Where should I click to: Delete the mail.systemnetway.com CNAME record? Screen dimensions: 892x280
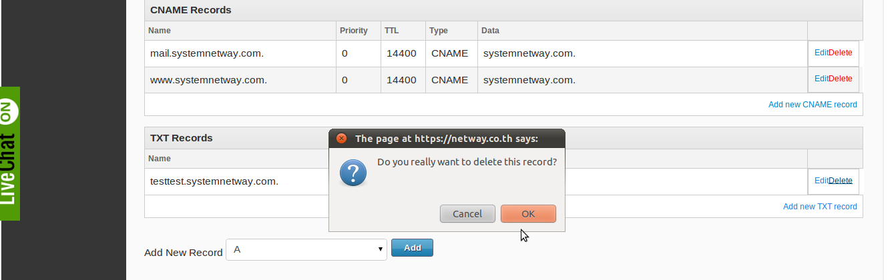pyautogui.click(x=841, y=53)
